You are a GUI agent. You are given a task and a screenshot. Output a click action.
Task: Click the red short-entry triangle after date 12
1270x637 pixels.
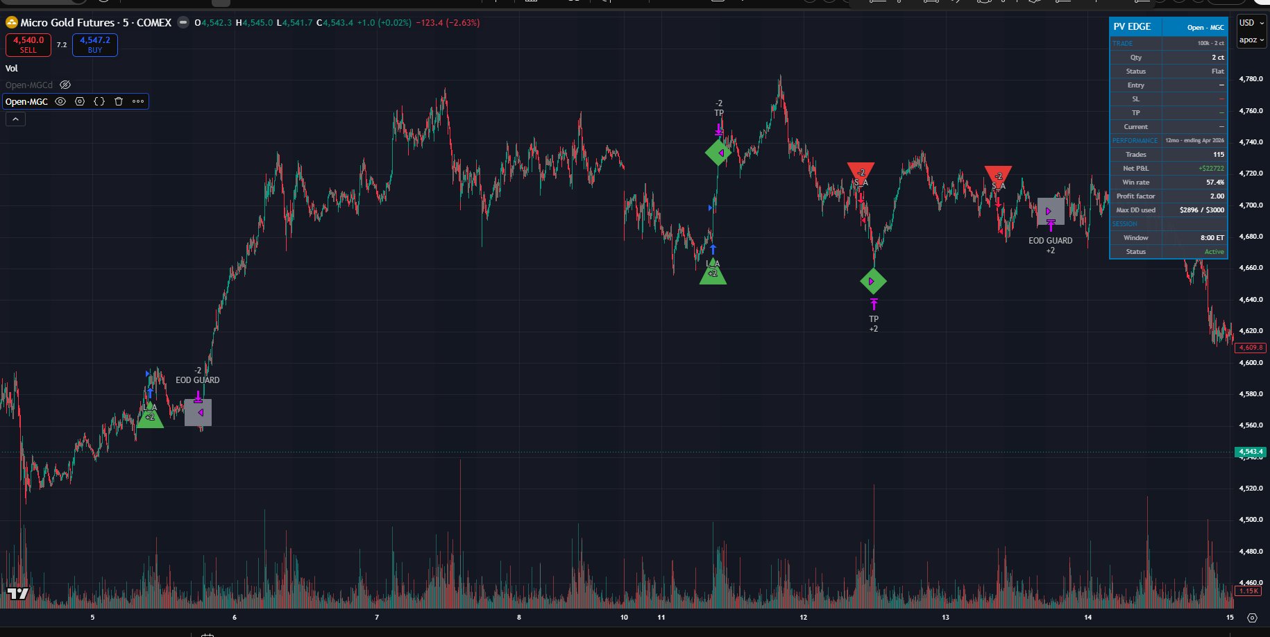(861, 173)
